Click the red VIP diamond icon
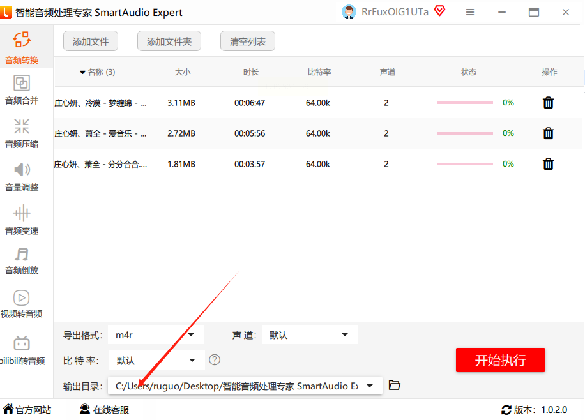585x420 pixels. [440, 11]
